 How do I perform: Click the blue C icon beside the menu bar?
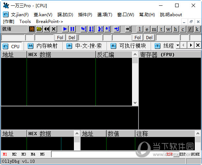click(5, 14)
